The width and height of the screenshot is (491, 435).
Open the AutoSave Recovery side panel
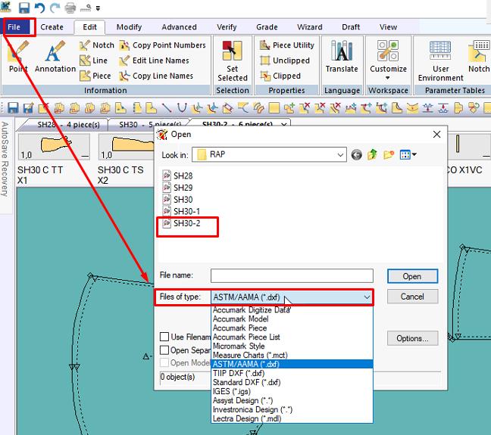[5, 160]
